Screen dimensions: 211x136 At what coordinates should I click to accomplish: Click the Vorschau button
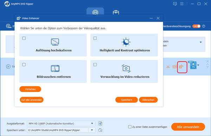(30, 89)
